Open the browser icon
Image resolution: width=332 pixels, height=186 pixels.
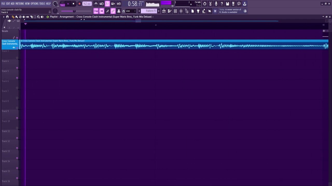point(187,11)
